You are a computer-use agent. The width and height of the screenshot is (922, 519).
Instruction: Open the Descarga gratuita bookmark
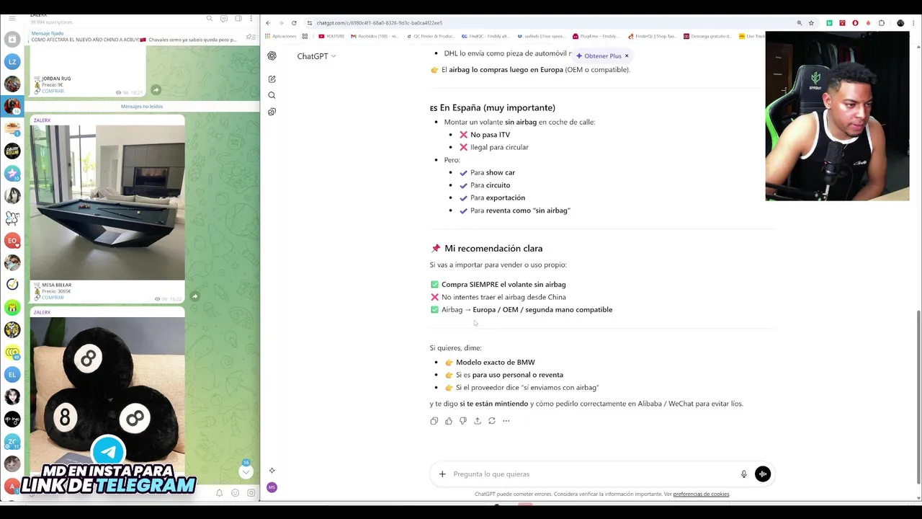click(707, 36)
